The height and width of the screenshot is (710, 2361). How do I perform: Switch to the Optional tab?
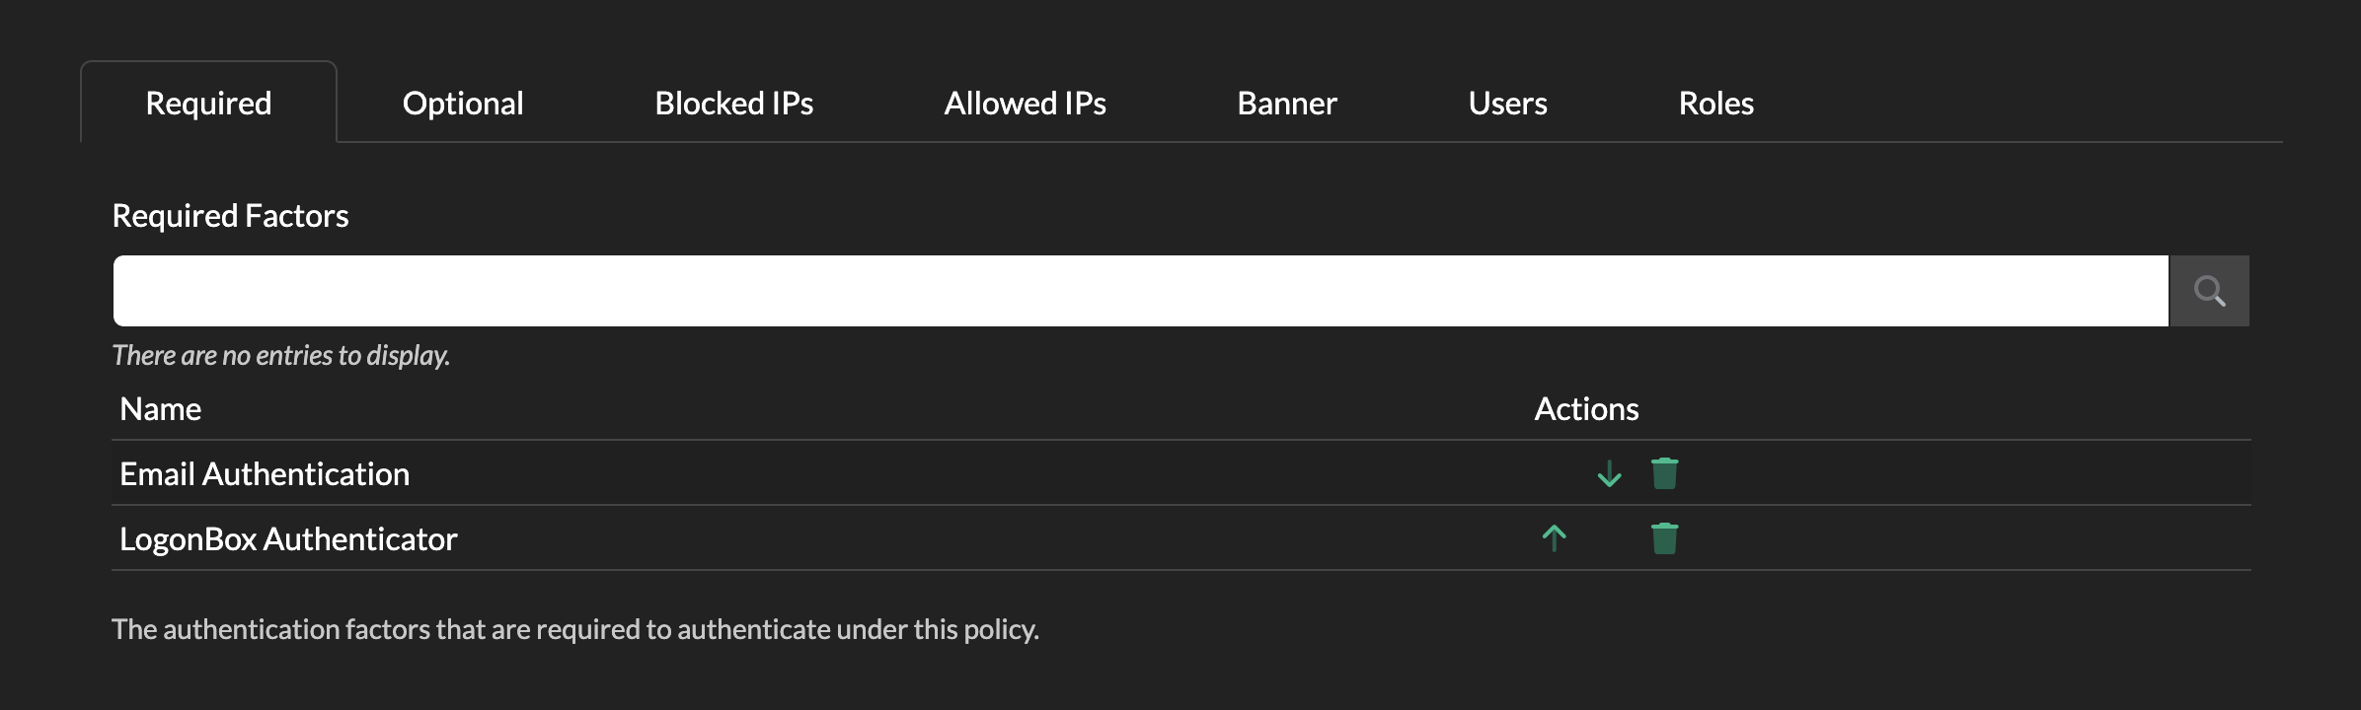463,104
